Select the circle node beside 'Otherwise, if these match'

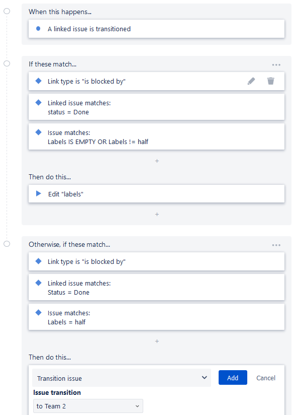tap(7, 244)
